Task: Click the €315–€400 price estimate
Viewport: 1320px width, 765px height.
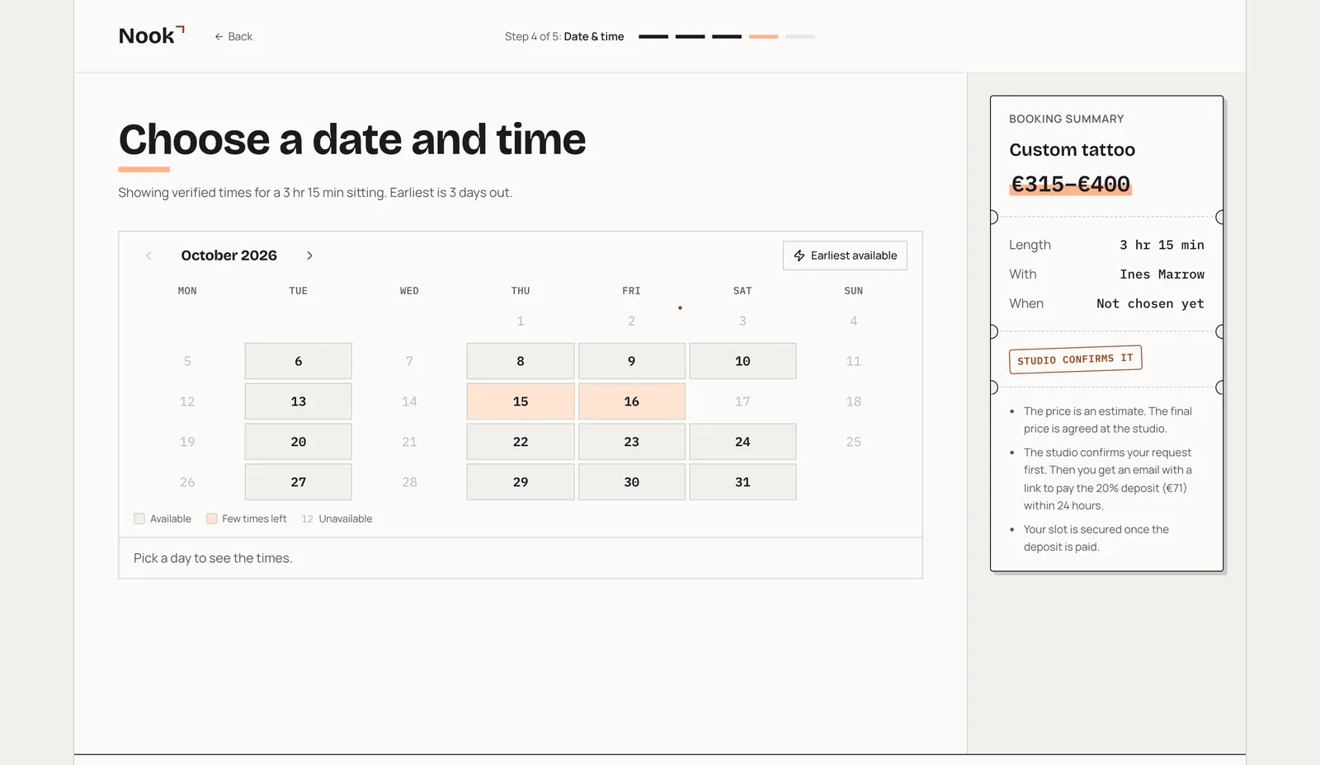Action: [1071, 184]
